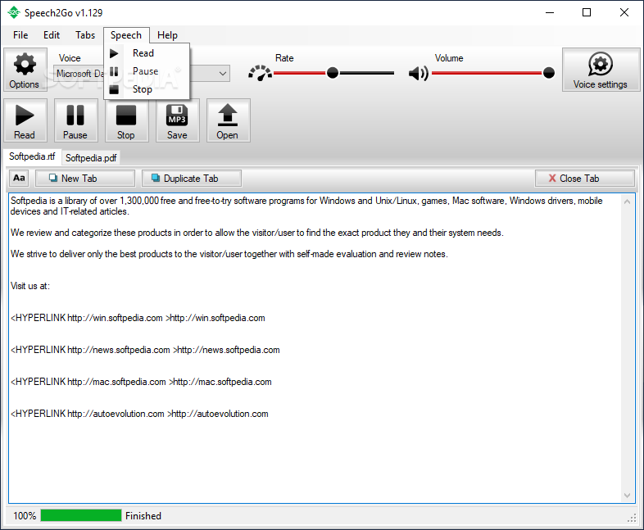
Task: Open the Tabs menu
Action: (85, 35)
